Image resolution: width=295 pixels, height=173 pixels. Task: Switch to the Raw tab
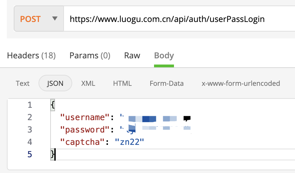click(132, 56)
